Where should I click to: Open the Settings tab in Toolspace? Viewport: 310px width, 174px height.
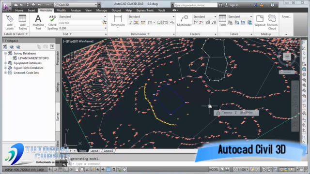pos(58,87)
